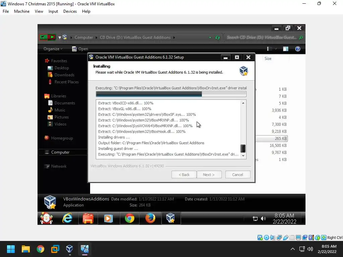This screenshot has height=257, width=343.
Task: Click the Explorer help question mark icon
Action: click(298, 49)
